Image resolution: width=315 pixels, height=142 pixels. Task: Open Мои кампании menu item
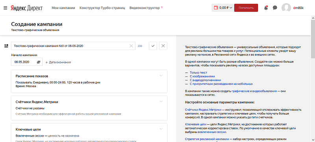(63, 8)
